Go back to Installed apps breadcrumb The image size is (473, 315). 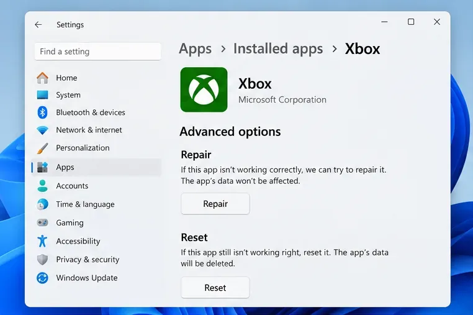coord(278,48)
